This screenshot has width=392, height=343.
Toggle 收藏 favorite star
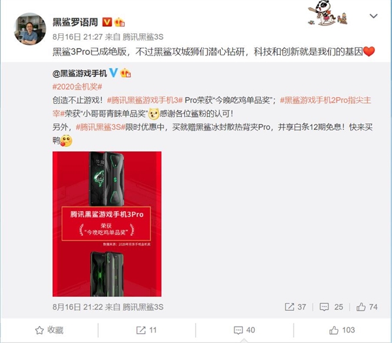tap(49, 330)
